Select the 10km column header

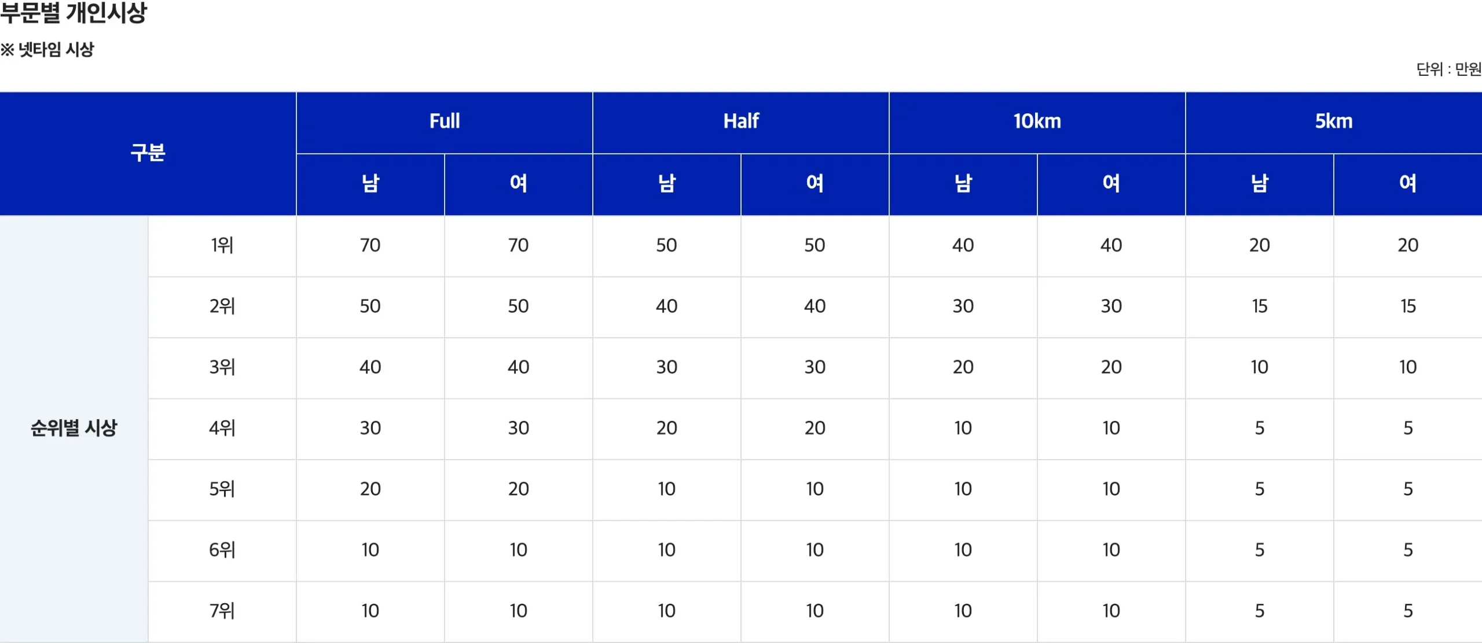pyautogui.click(x=1037, y=122)
